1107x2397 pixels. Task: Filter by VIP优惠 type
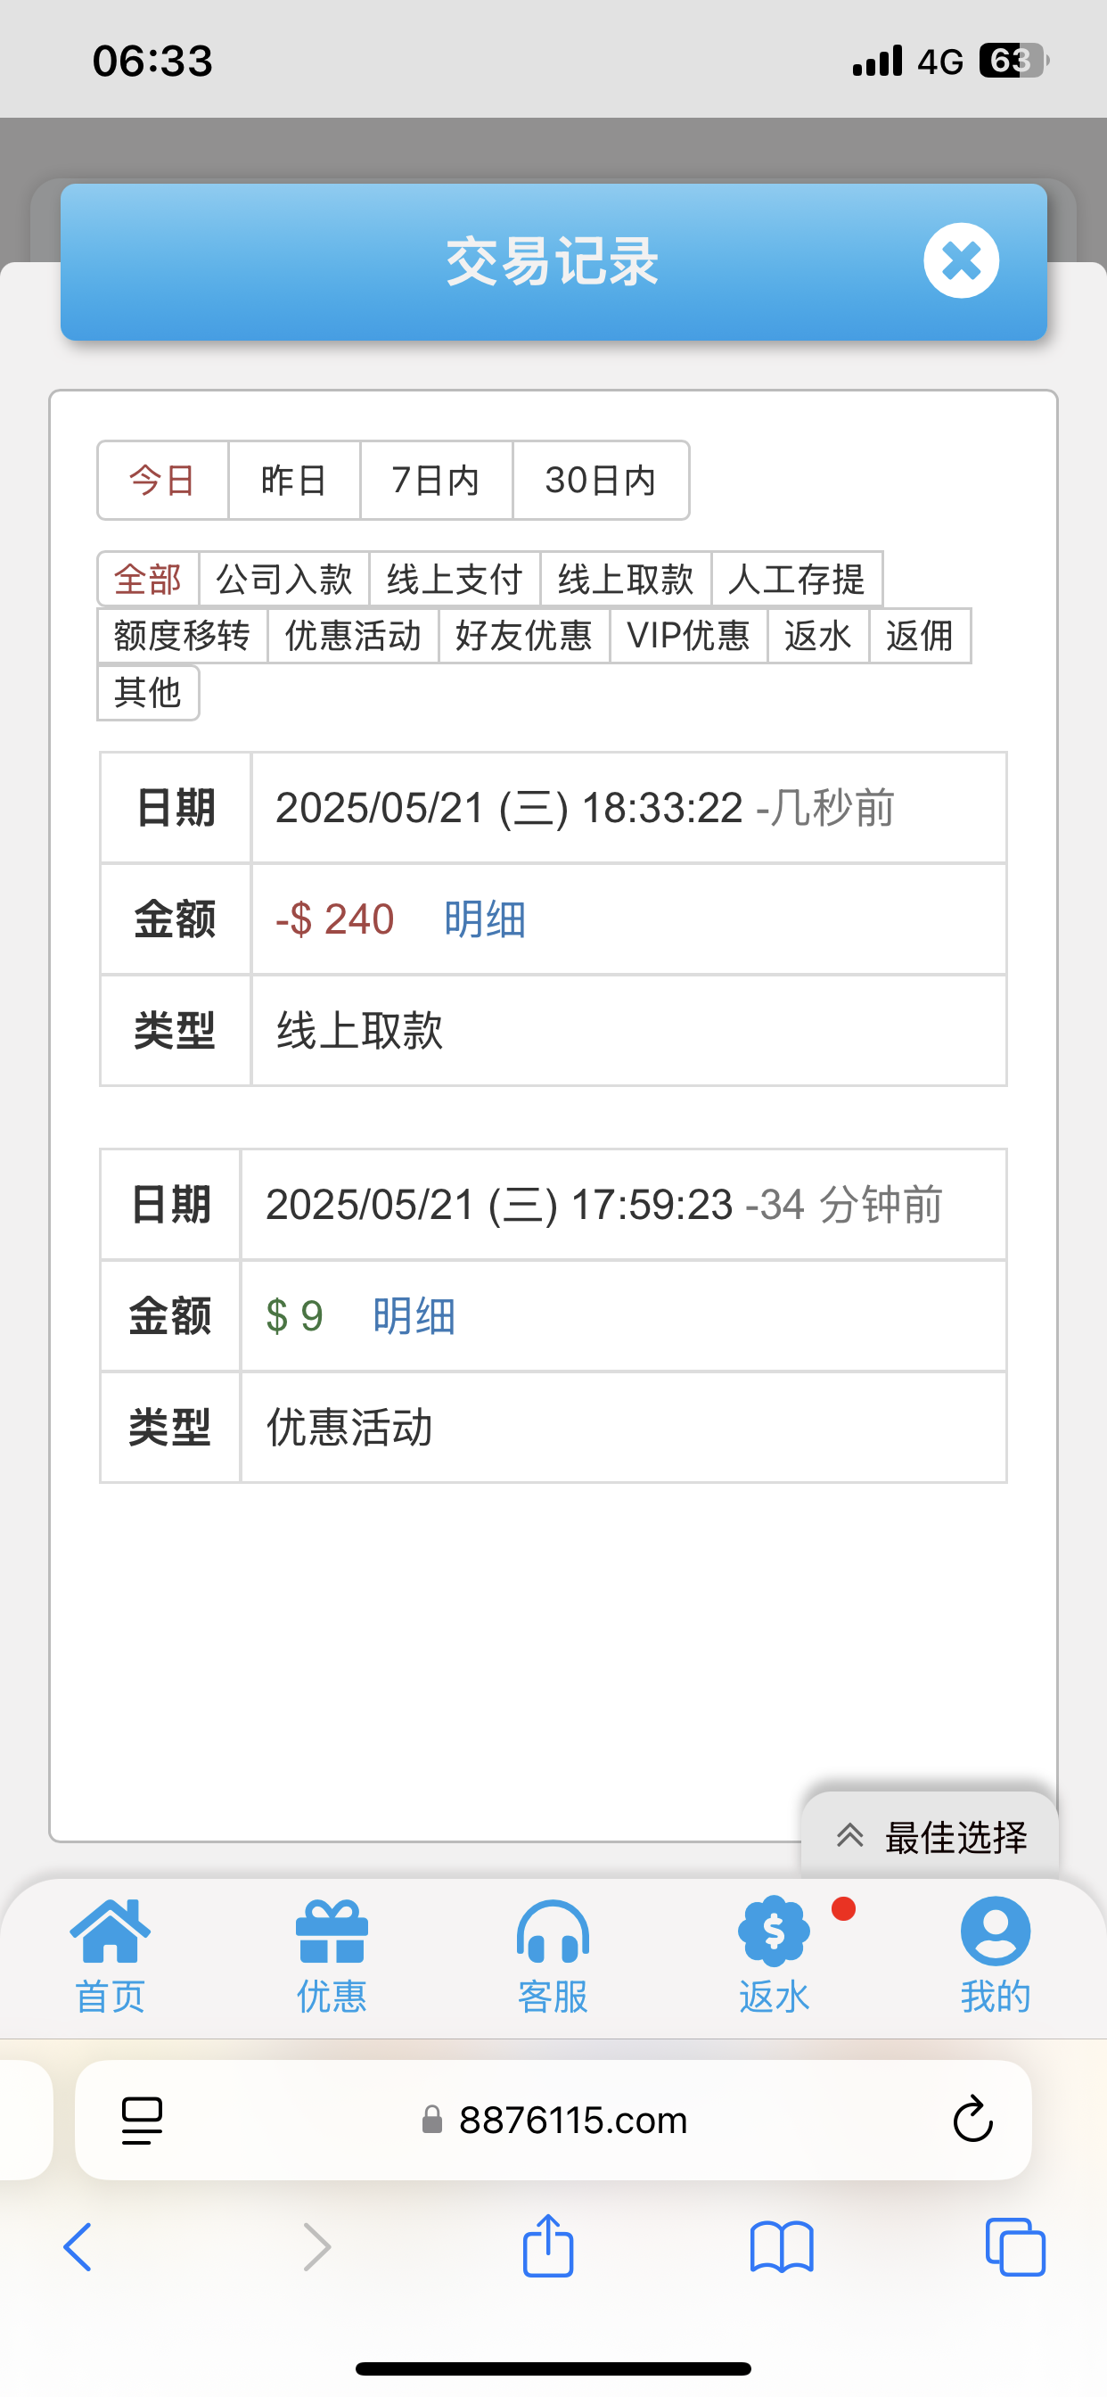(688, 636)
